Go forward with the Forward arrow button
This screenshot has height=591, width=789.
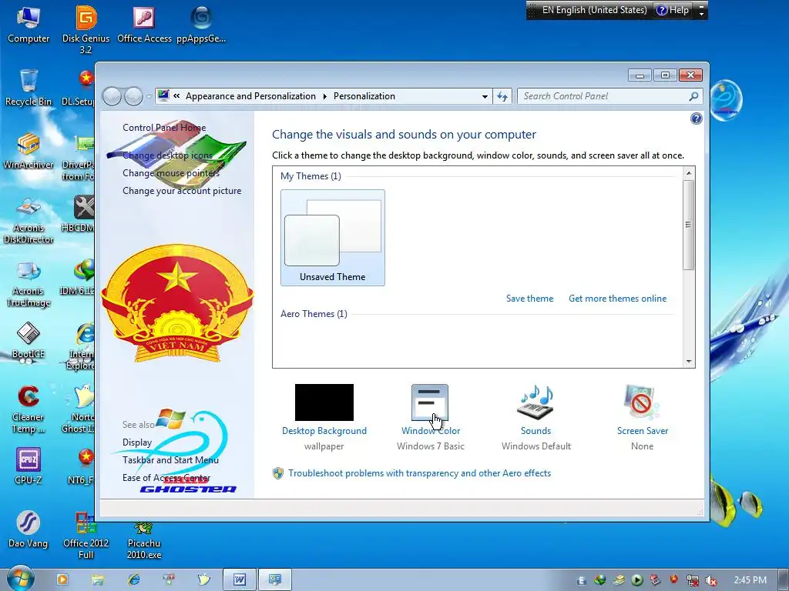tap(133, 96)
